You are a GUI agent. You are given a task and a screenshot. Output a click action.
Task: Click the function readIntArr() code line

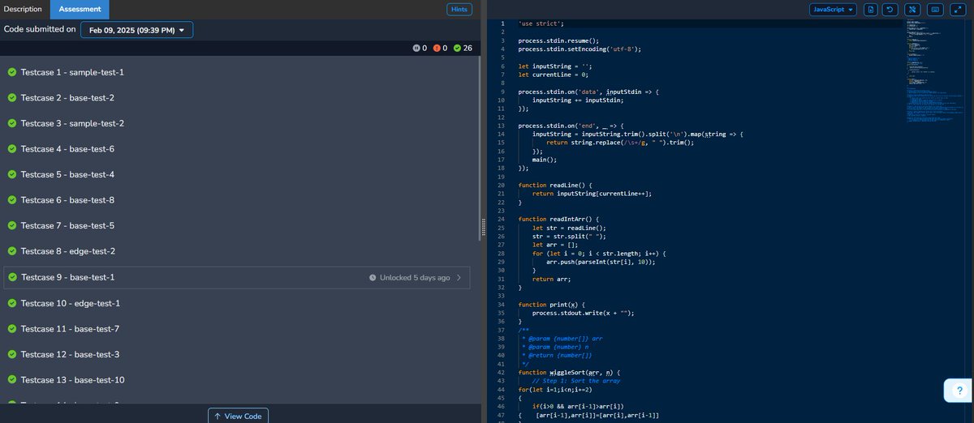coord(558,219)
